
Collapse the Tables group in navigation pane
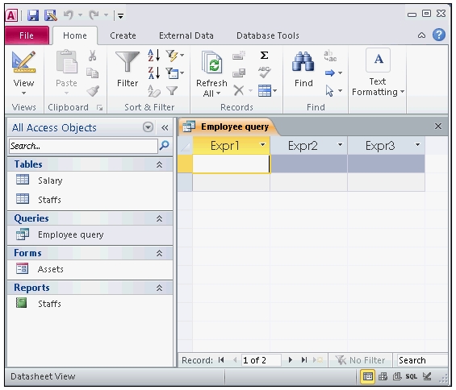pos(159,164)
